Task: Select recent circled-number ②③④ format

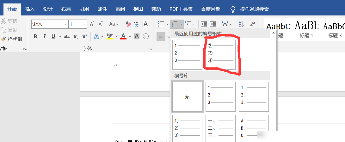Action: coord(220,55)
